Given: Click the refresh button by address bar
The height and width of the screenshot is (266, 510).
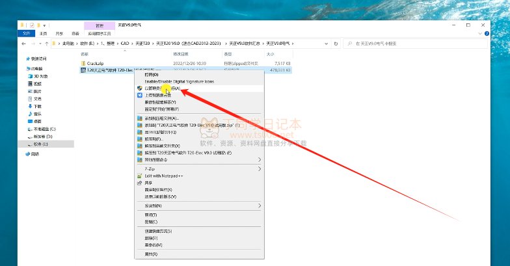Looking at the screenshot, I should pos(336,44).
